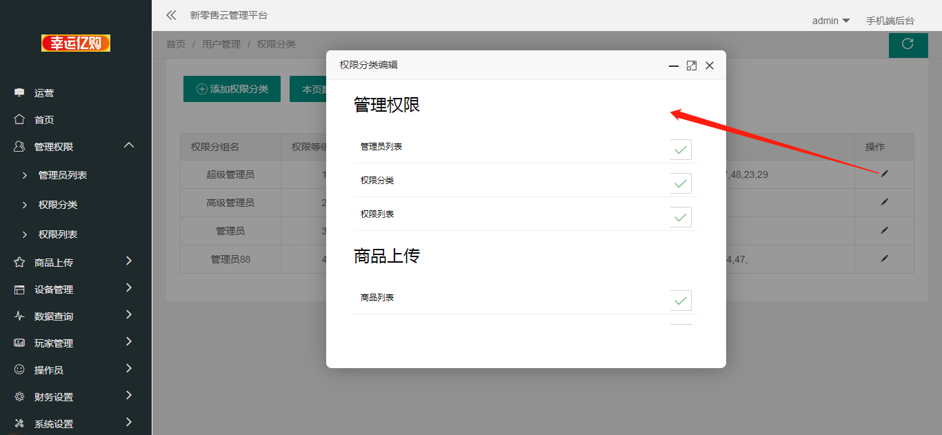Screen dimensions: 942x435
Task: Select 权限列表 in the sidebar submenu
Action: [58, 234]
